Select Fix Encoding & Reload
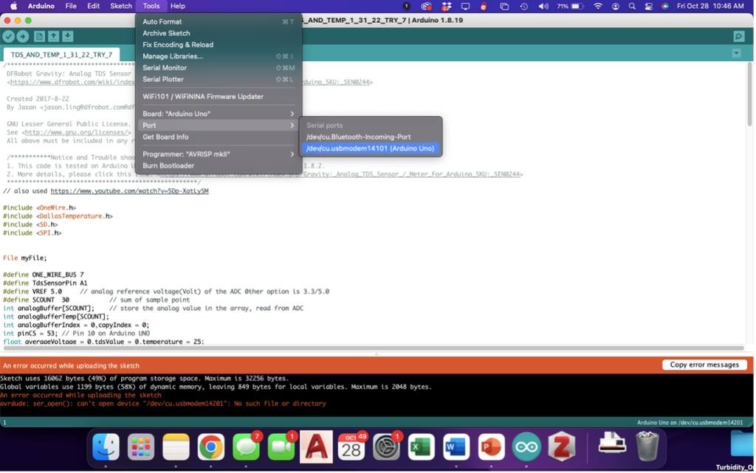Screen dimensions: 756x473 pos(219,45)
